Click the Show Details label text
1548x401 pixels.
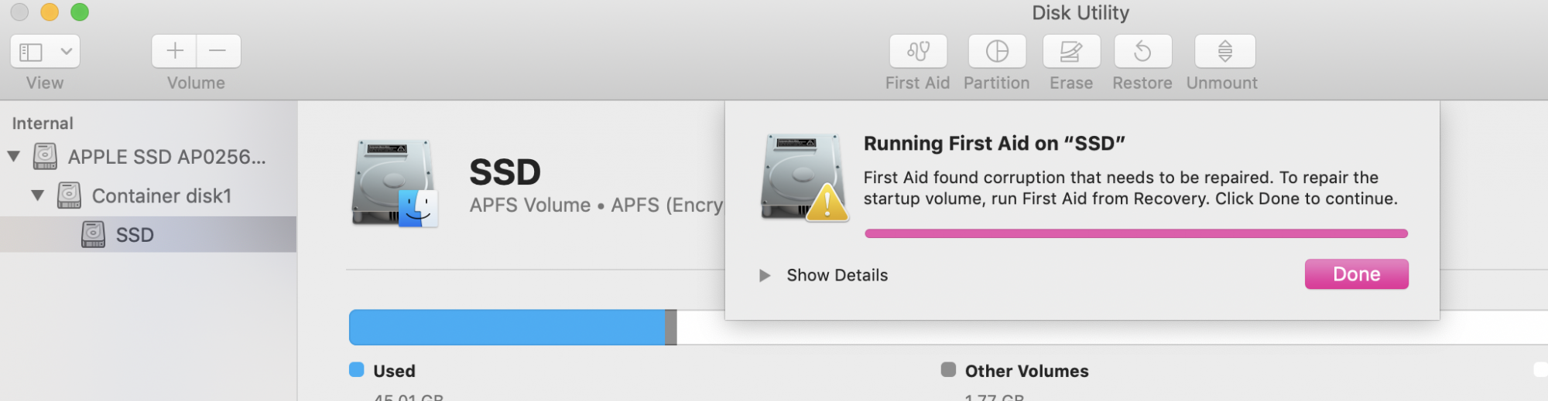point(837,275)
